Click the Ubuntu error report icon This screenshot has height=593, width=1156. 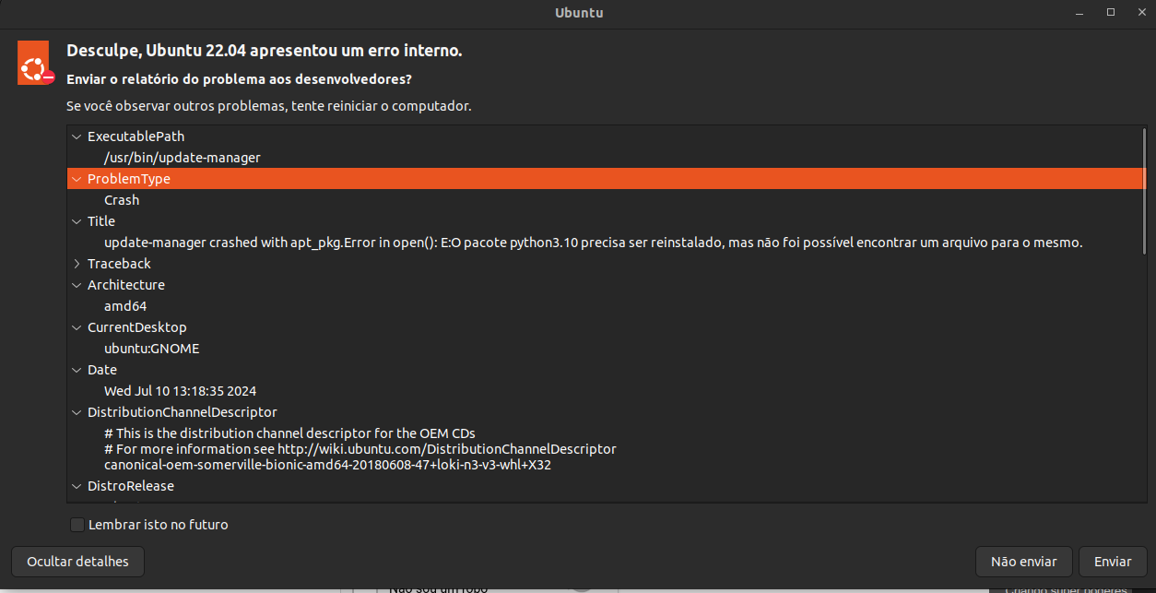click(x=35, y=64)
